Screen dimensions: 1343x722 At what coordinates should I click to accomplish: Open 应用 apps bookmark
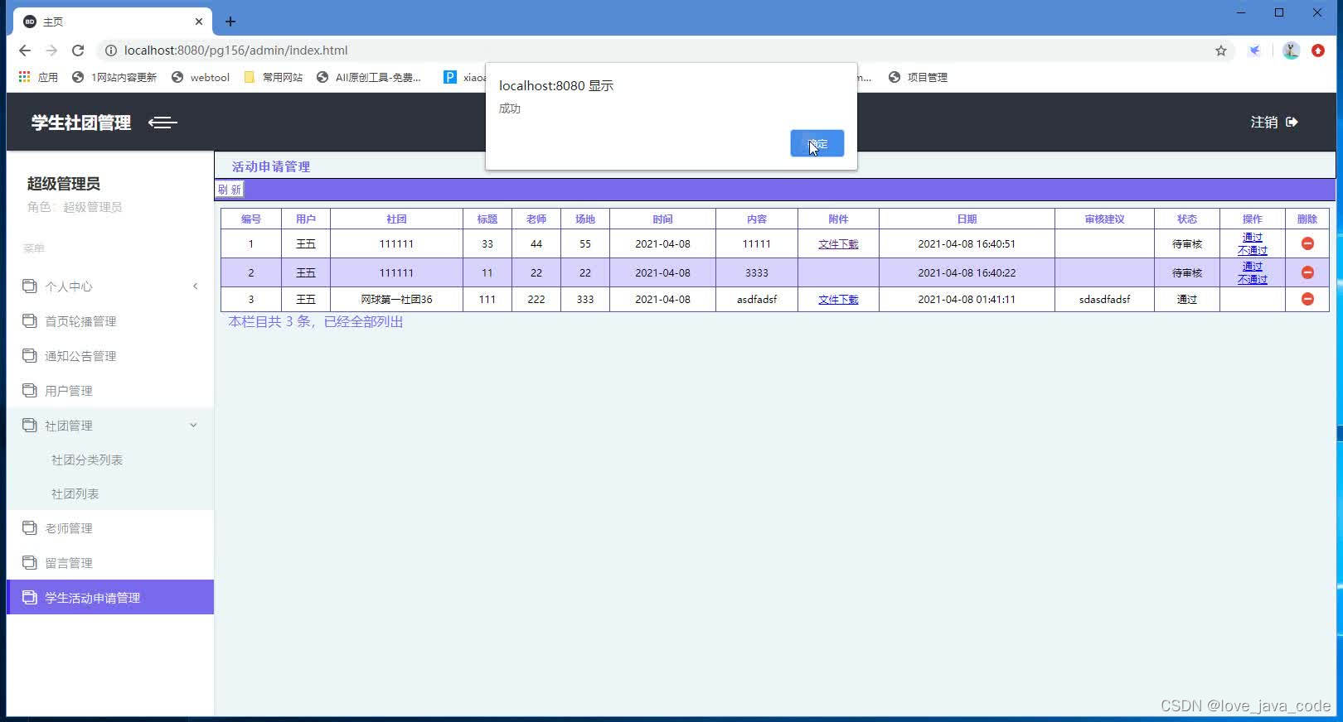[38, 77]
